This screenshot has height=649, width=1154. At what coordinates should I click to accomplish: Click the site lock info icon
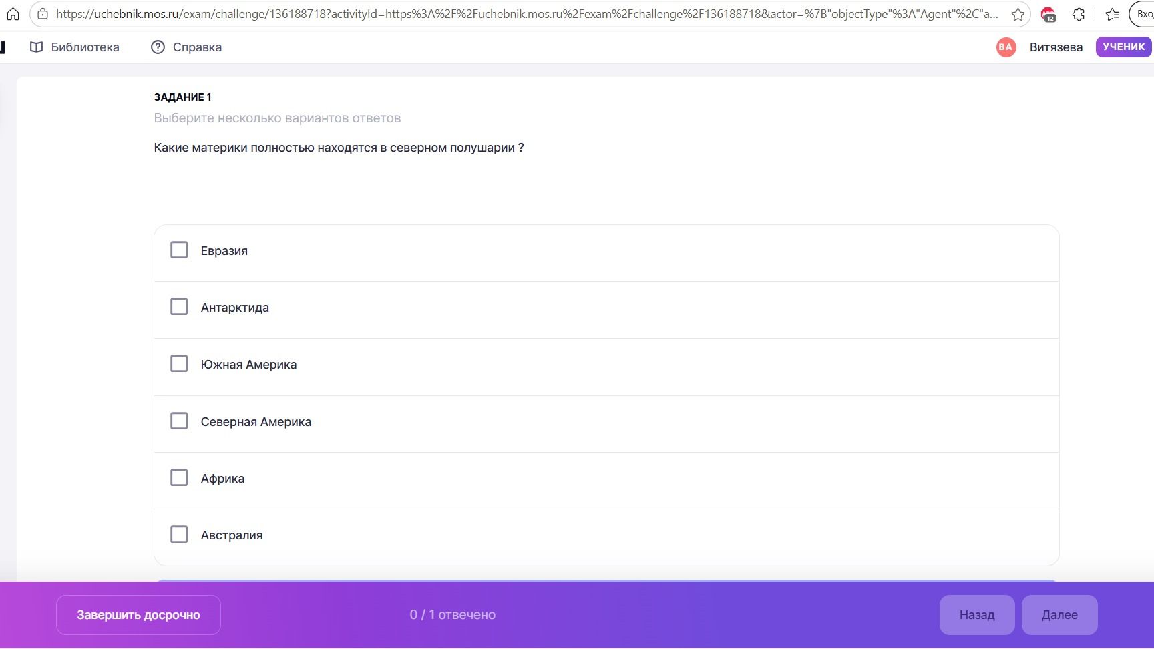(43, 14)
